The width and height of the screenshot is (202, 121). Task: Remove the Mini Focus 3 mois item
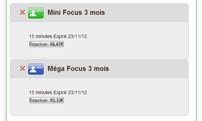pos(23,12)
